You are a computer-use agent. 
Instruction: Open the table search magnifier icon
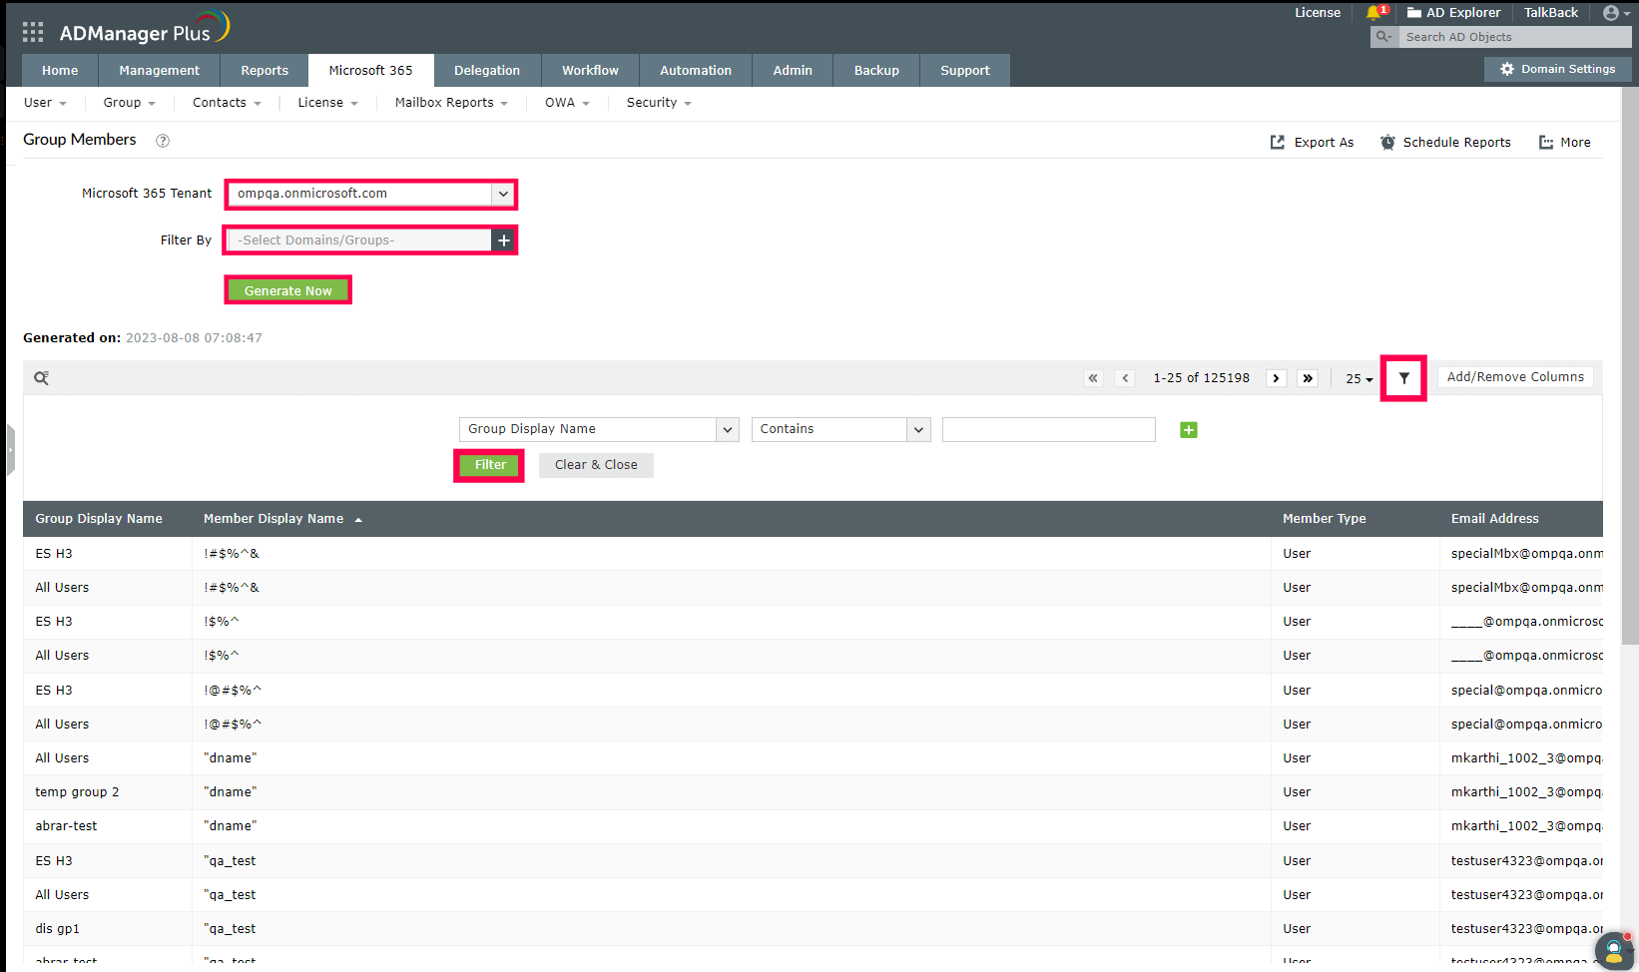[x=41, y=378]
